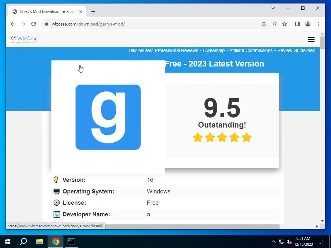
Task: Click the forward navigation arrow
Action: tap(23, 24)
